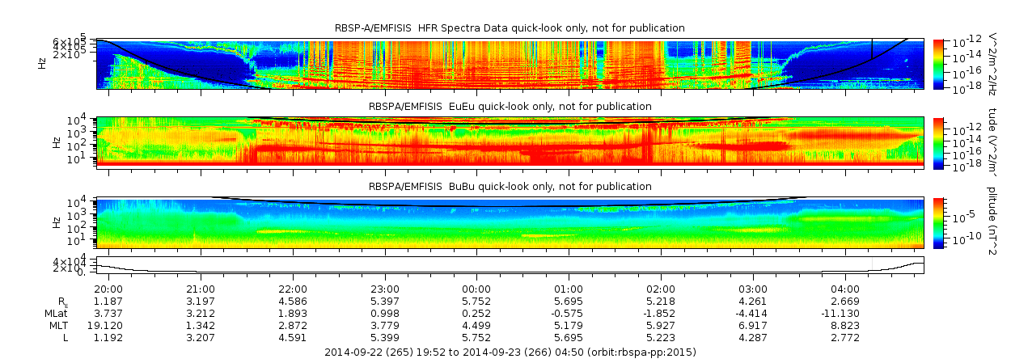Click the EuEu quick-look panel title
Viewport: 1011px width, 363px height.
click(x=510, y=106)
